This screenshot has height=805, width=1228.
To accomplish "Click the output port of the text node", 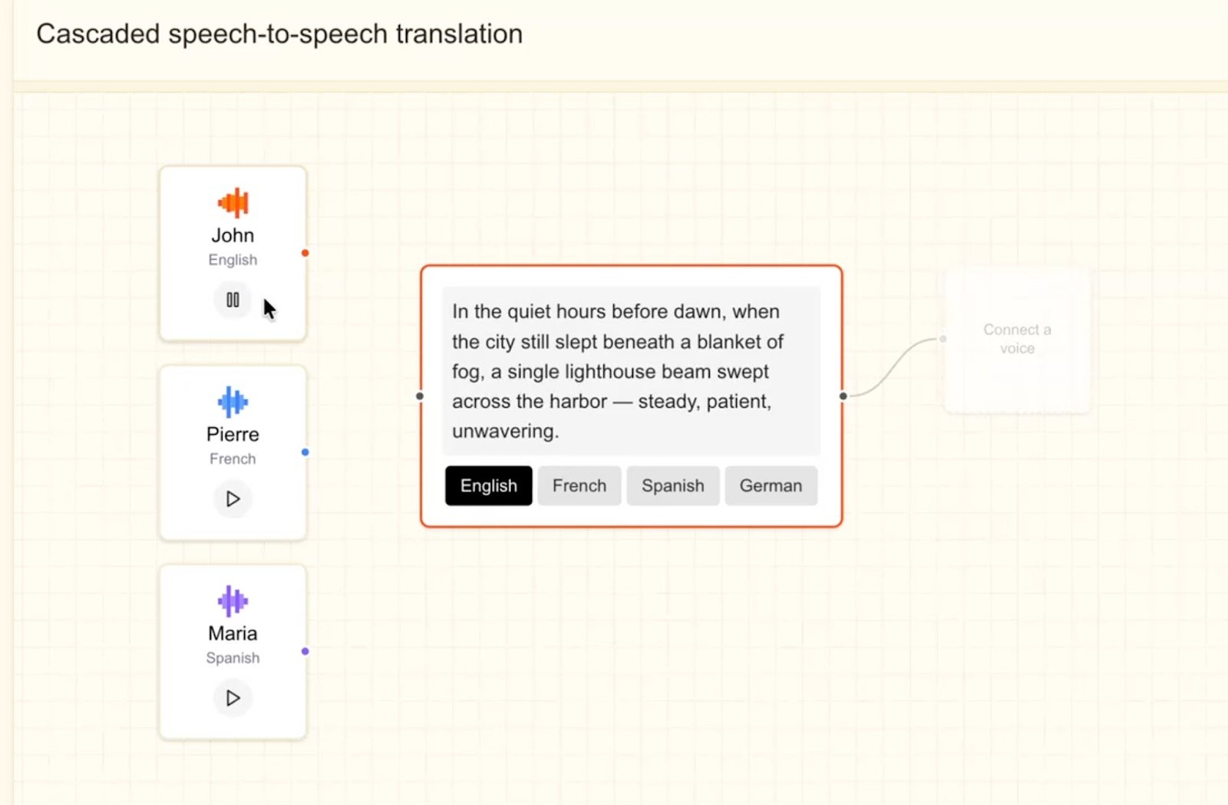I will pyautogui.click(x=842, y=396).
